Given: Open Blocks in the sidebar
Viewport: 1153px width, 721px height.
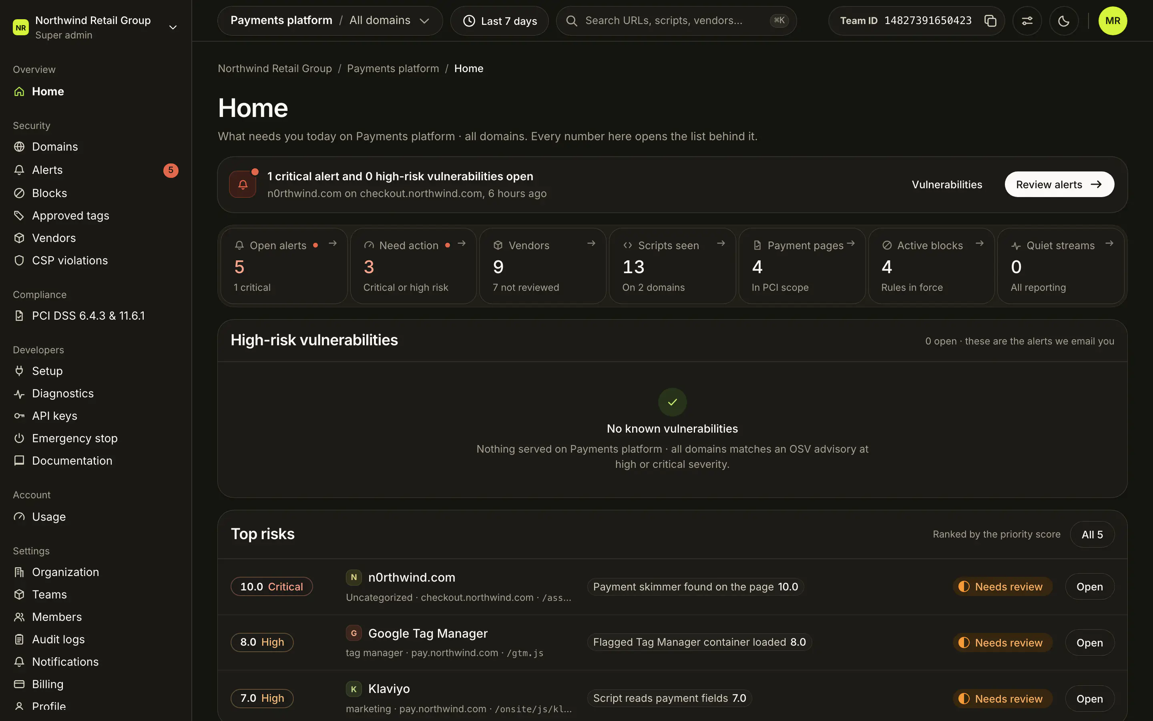Looking at the screenshot, I should 95,193.
